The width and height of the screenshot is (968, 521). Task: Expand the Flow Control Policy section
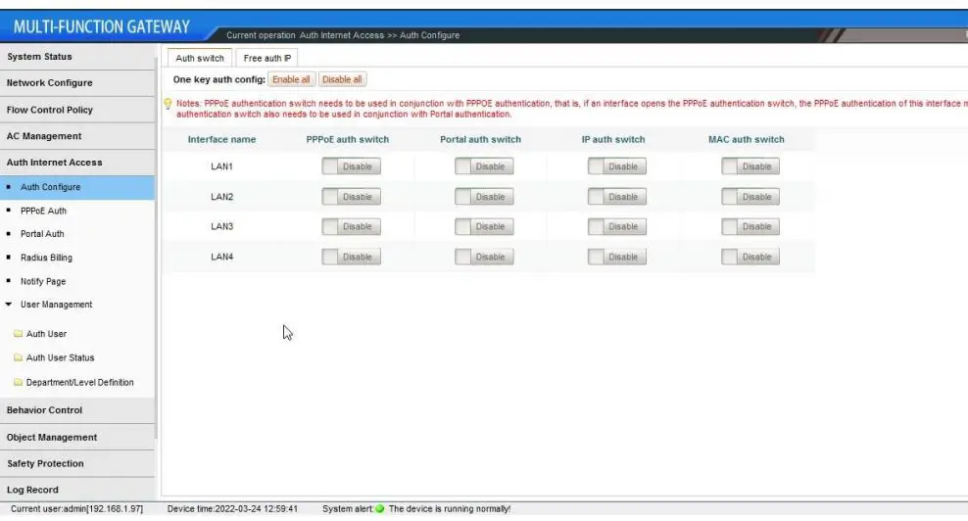[x=77, y=110]
